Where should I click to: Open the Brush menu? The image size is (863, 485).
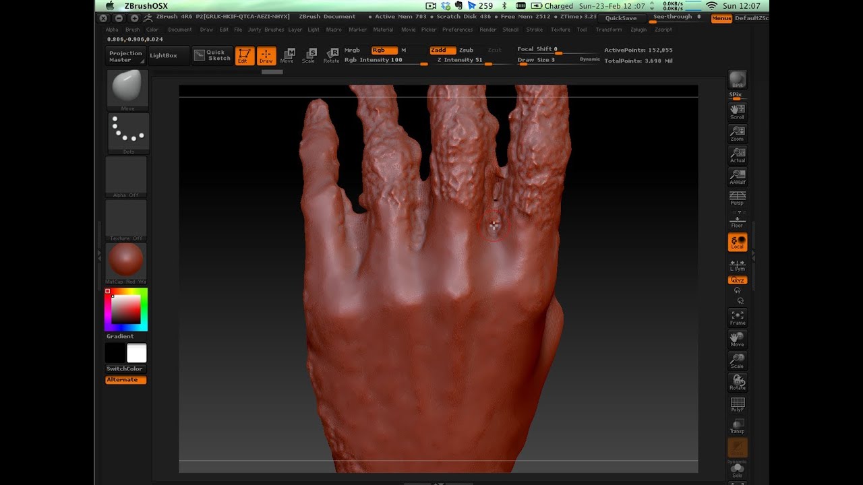click(132, 30)
